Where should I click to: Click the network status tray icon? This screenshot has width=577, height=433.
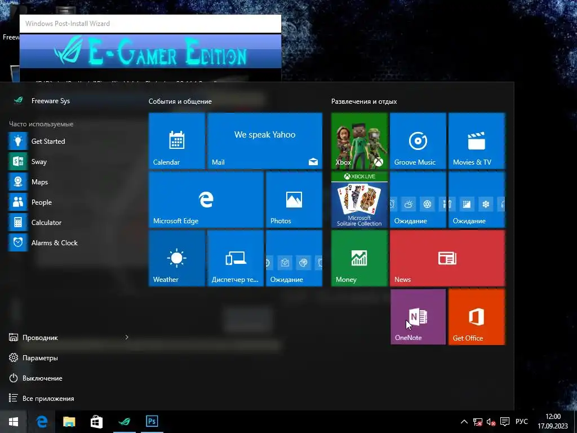[478, 422]
